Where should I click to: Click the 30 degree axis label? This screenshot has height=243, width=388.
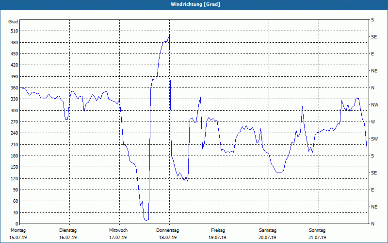coord(16,212)
